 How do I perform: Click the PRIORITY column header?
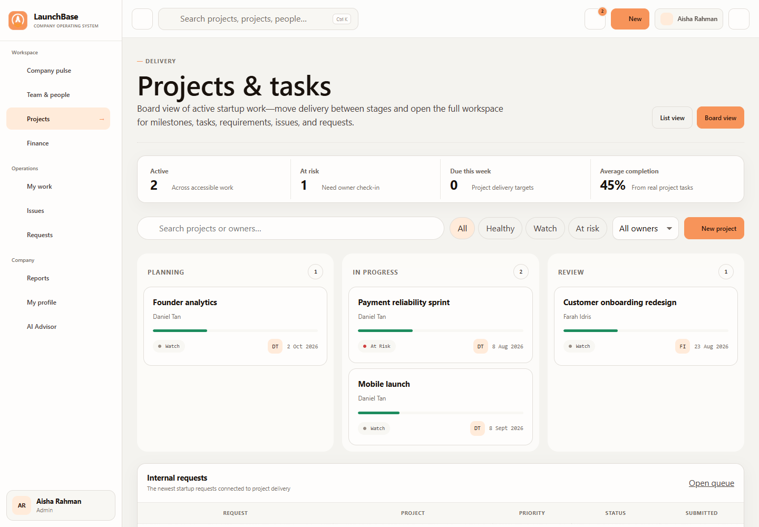pos(532,513)
